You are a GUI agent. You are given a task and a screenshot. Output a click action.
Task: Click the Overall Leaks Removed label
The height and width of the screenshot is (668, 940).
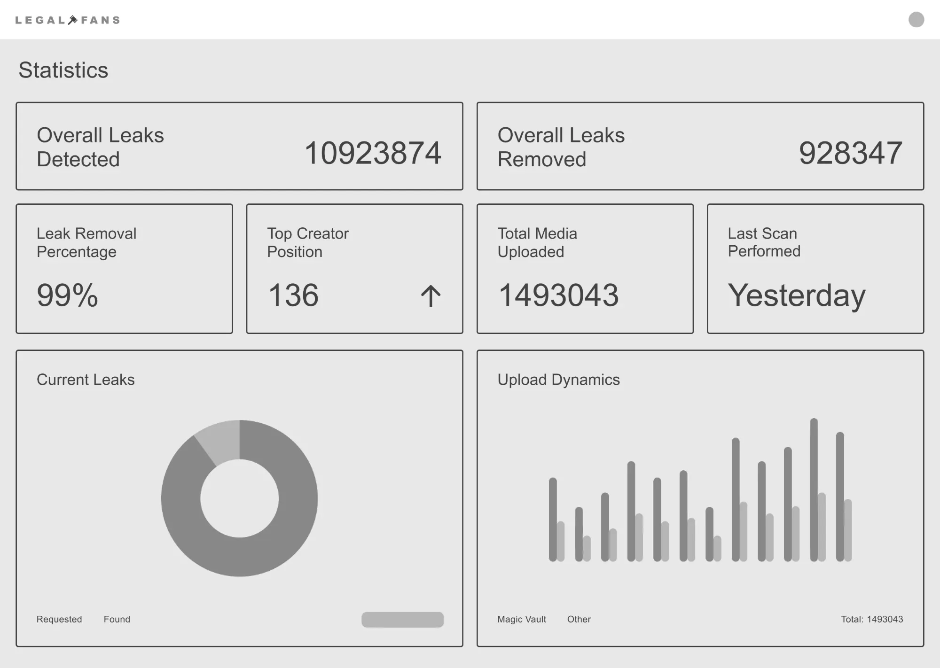(x=561, y=147)
